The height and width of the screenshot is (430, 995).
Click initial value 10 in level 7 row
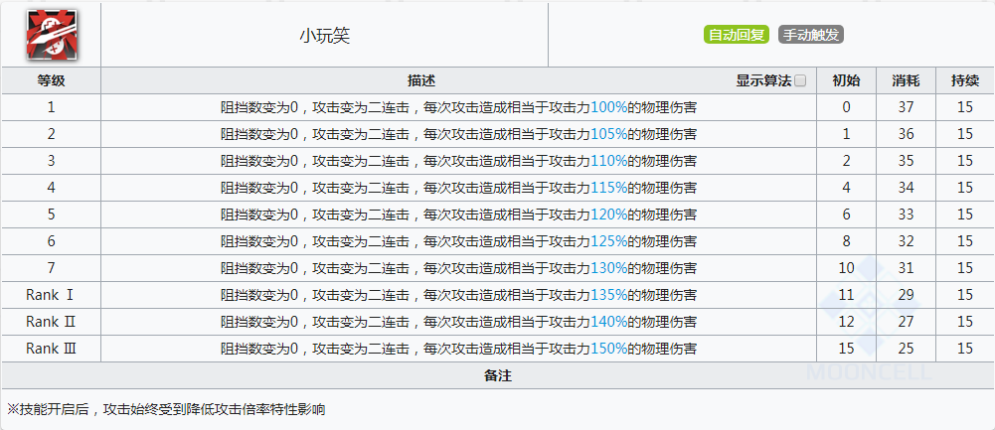846,268
